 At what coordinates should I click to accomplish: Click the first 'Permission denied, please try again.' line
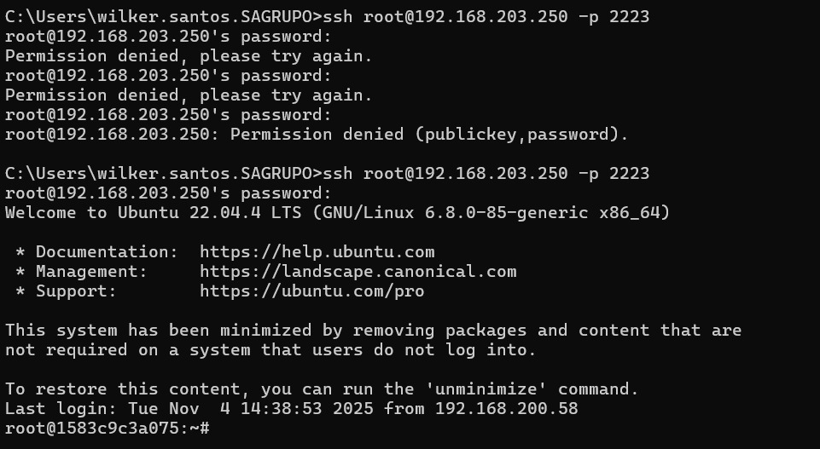click(x=189, y=56)
